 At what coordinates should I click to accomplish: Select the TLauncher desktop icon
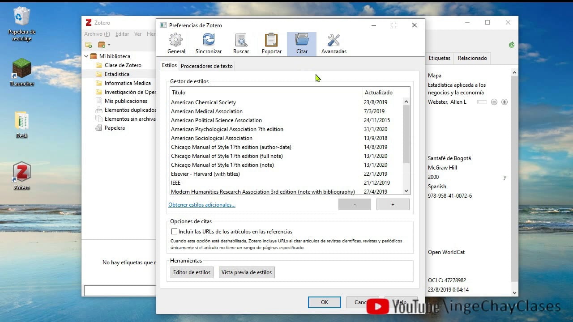point(21,72)
